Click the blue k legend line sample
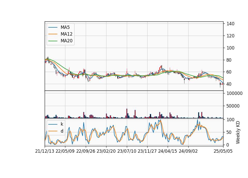Viewport: 248px width, 178px height. coord(53,124)
